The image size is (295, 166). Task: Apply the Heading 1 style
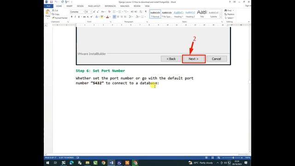click(178, 14)
